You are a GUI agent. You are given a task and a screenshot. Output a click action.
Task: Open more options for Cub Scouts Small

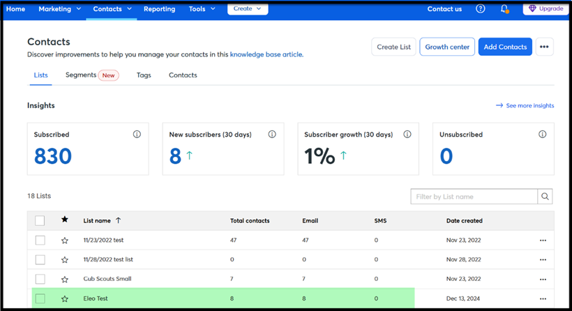(x=543, y=280)
